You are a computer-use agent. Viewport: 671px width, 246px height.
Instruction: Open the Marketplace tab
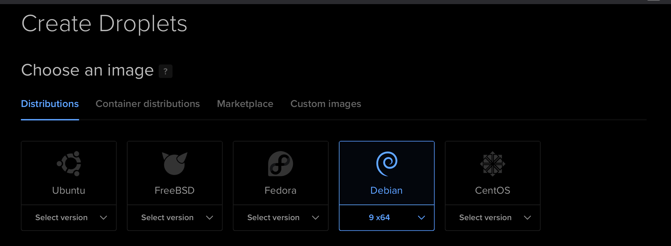click(x=245, y=104)
